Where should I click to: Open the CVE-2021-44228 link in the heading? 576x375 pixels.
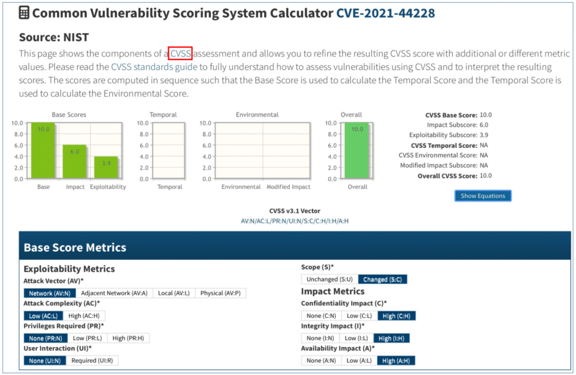(385, 13)
